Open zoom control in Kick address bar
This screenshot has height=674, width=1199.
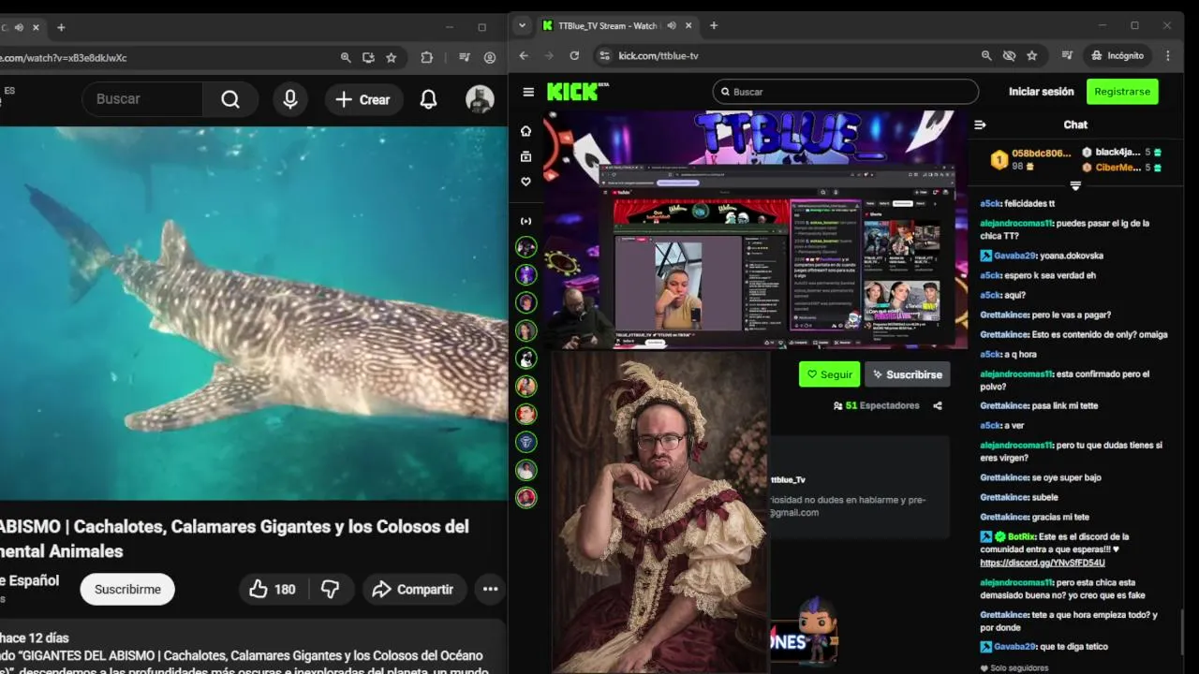point(986,55)
